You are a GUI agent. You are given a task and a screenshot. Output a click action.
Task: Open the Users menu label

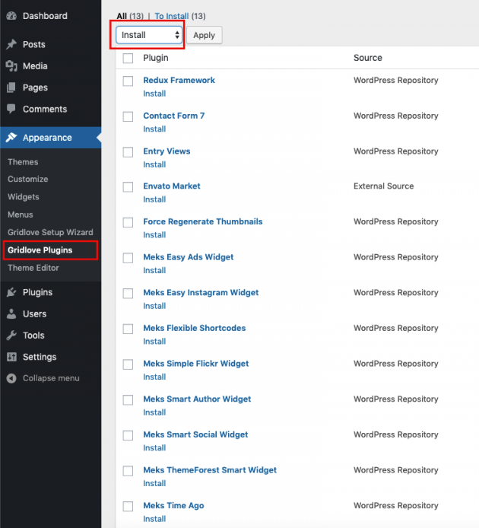point(35,314)
